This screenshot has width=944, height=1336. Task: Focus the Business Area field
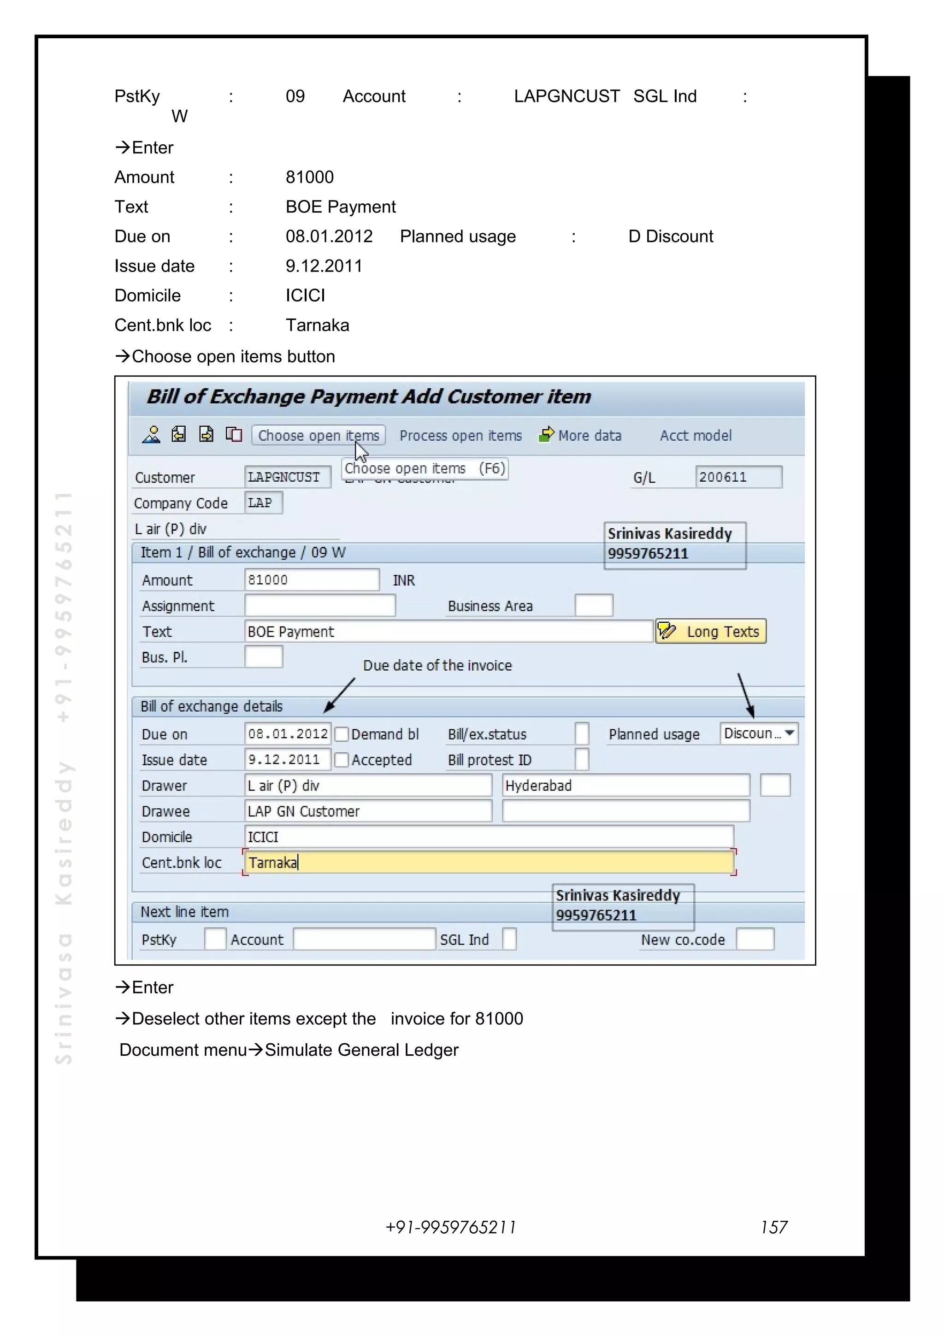point(593,605)
